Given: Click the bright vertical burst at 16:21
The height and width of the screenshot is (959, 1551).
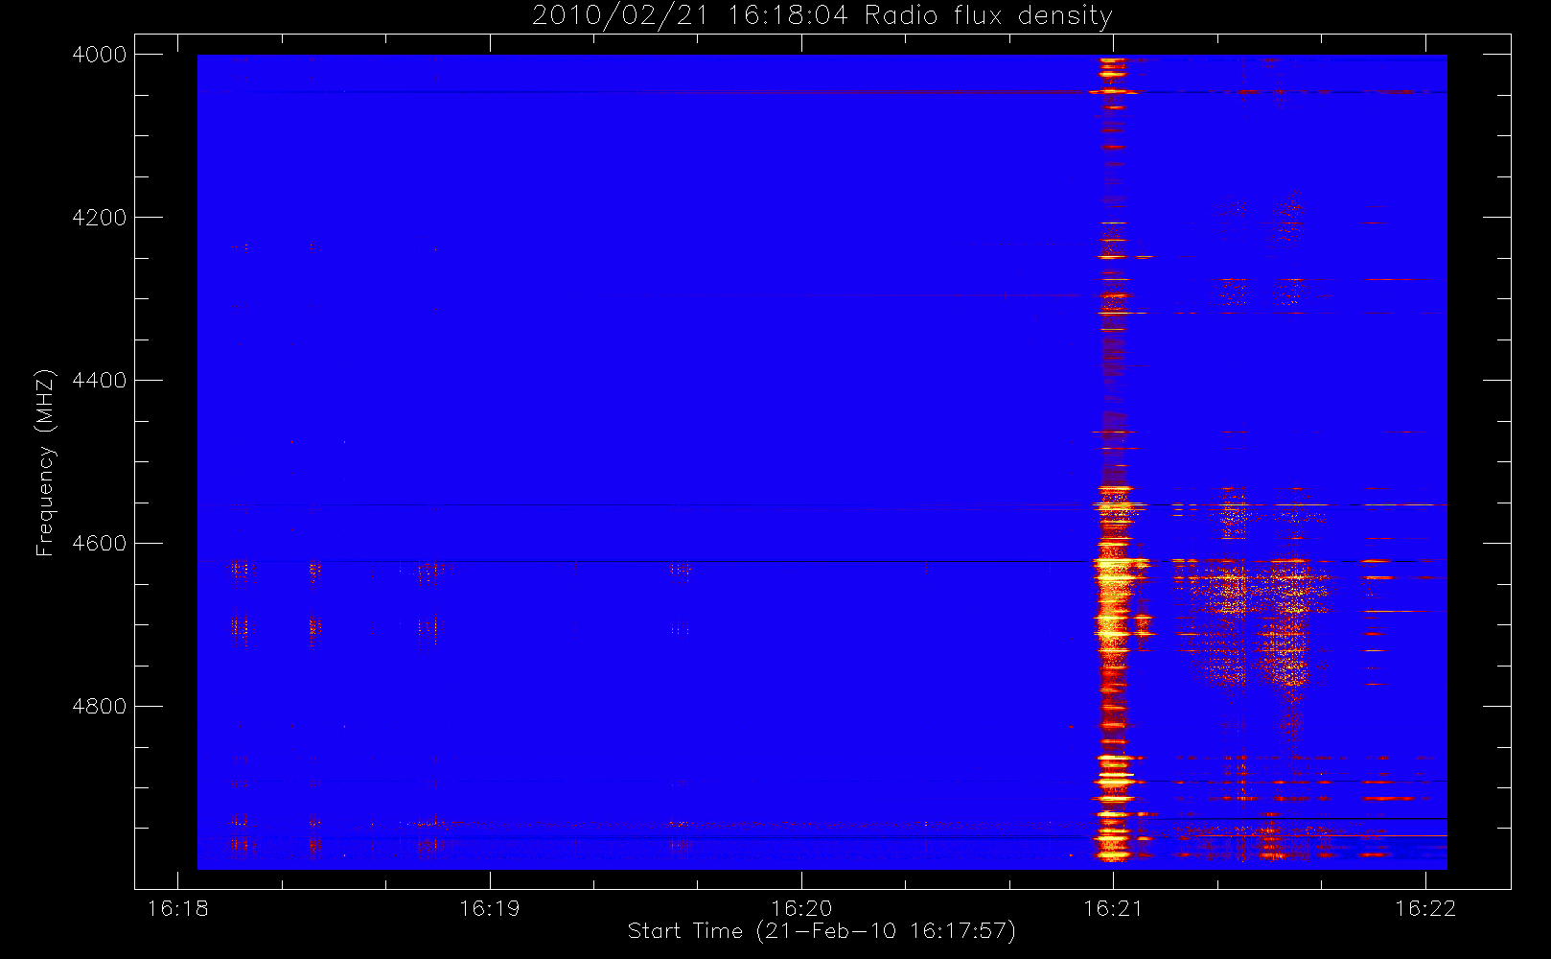Looking at the screenshot, I should 1113,460.
